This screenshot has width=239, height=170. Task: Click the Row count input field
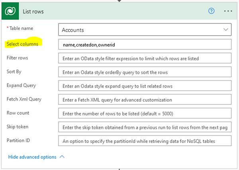coord(144,113)
